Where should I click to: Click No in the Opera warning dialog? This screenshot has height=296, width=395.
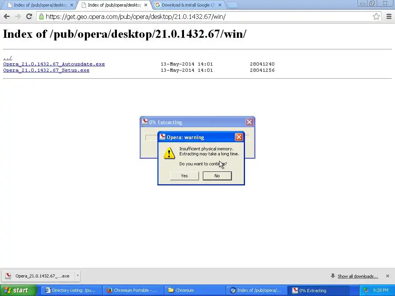(x=217, y=176)
